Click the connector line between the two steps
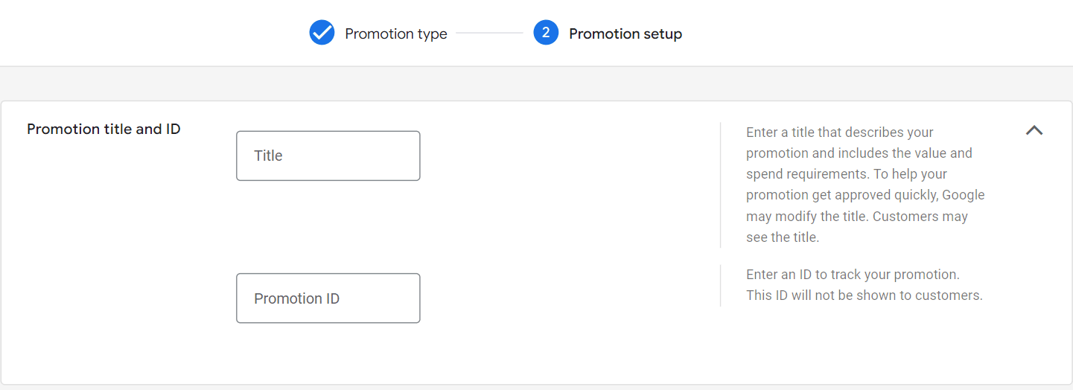Screen dimensions: 1073x390 click(489, 33)
